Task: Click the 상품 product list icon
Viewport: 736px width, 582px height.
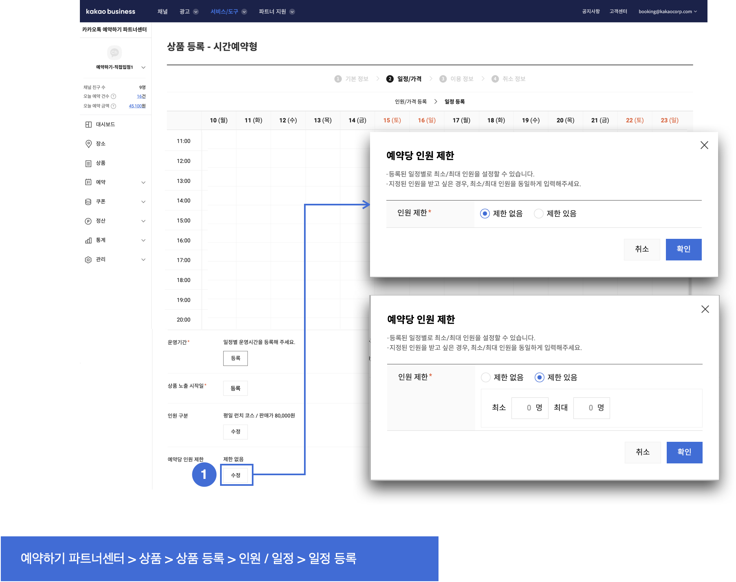Action: (x=88, y=163)
